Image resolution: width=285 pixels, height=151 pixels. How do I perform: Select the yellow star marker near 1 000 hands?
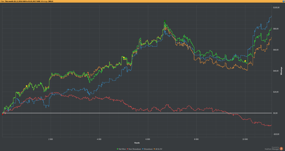pyautogui.click(x=27, y=86)
